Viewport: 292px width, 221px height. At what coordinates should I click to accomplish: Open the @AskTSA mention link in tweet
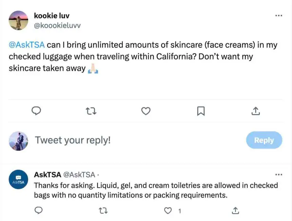27,45
